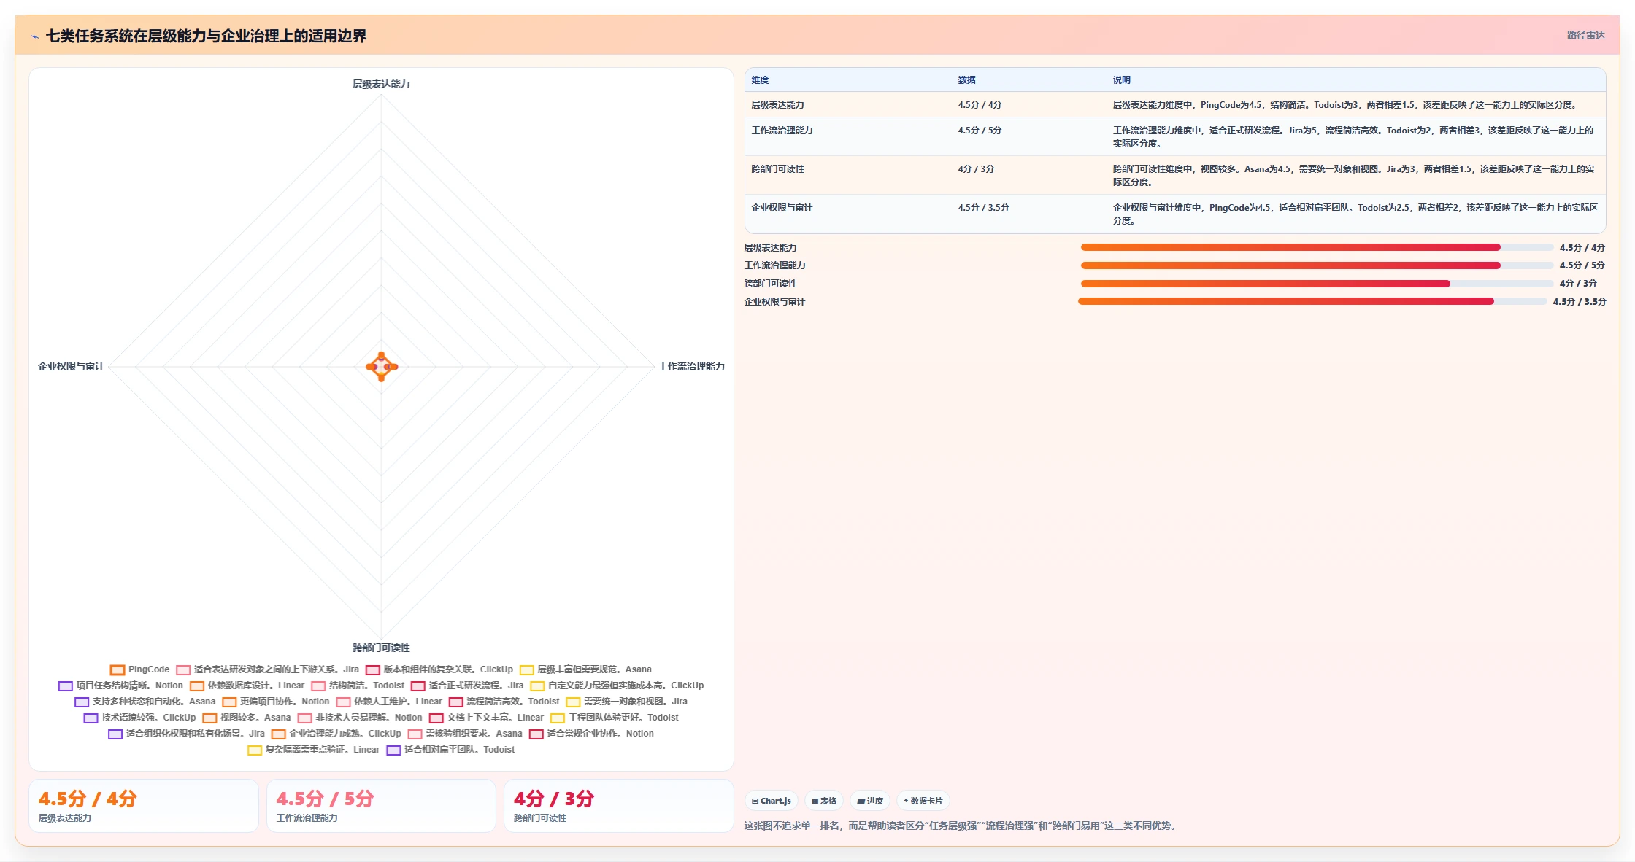Hide series 适合组织化权限和私有化场景。Jira
The height and width of the screenshot is (862, 1635).
pos(186,734)
